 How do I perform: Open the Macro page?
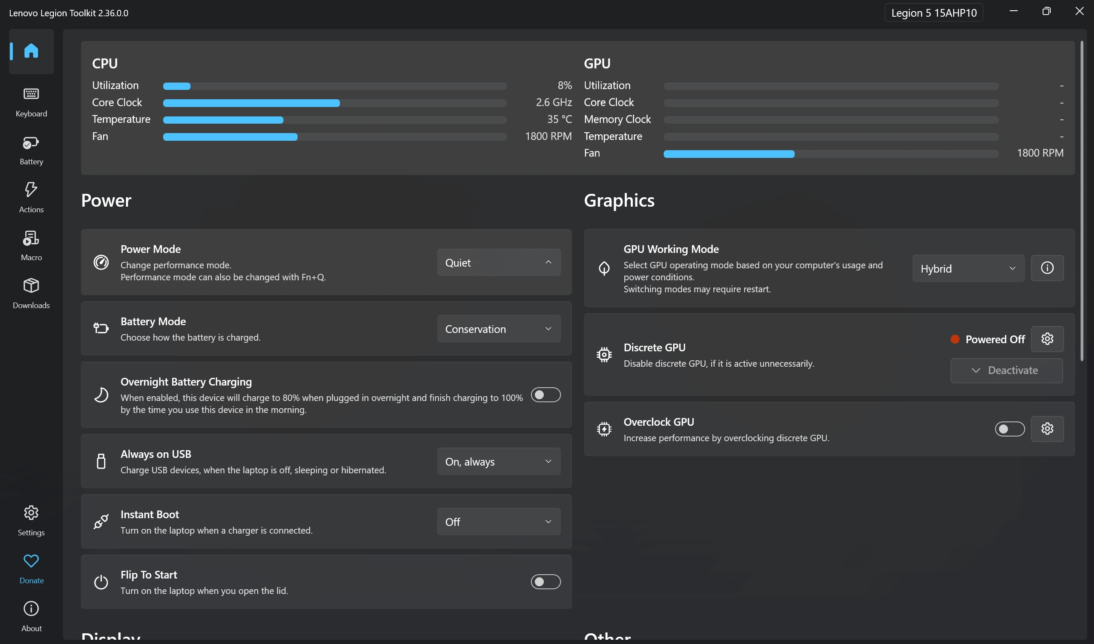[31, 246]
